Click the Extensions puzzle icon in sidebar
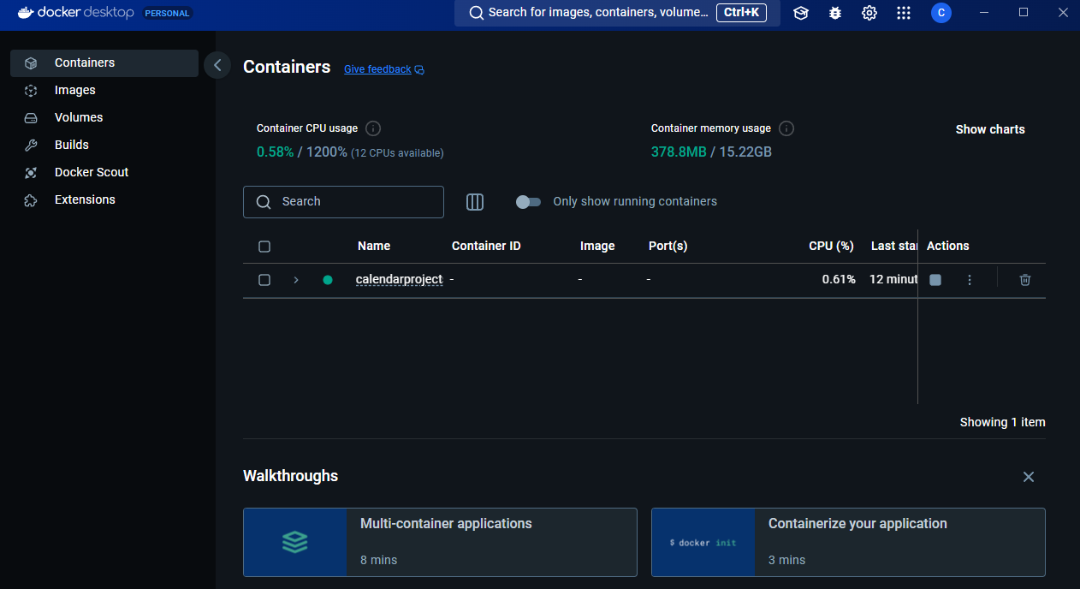 (x=31, y=199)
